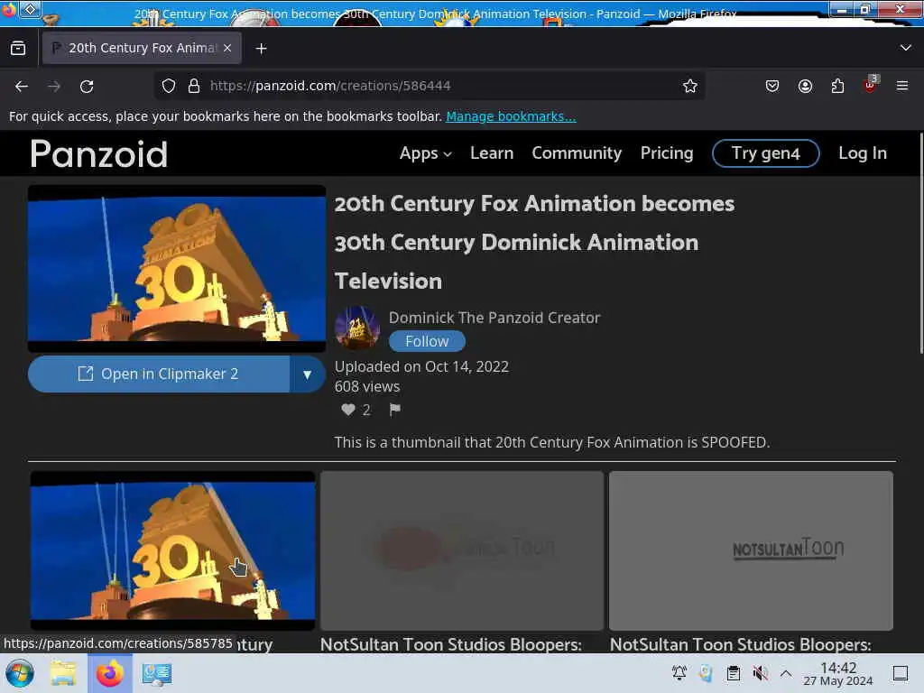Open the middle NotSultan Toon Studios thumbnail
Screen dimensions: 924x693
[x=462, y=550]
